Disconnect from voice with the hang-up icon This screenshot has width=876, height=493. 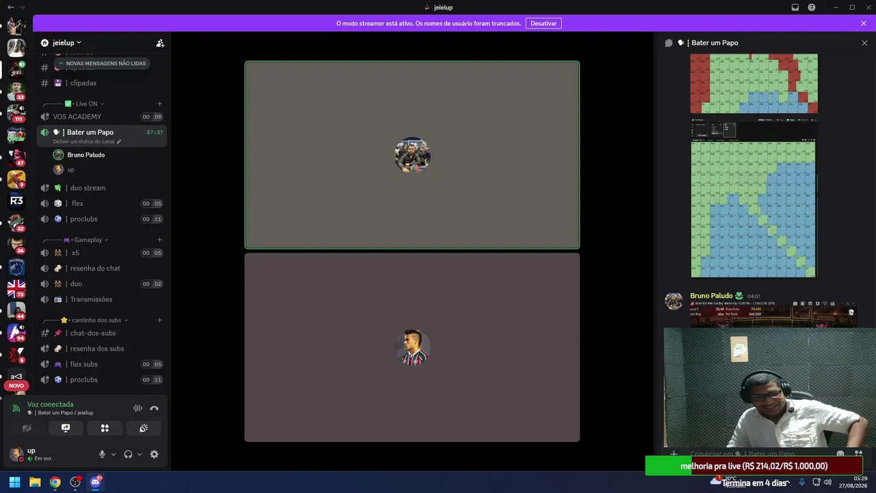point(154,408)
